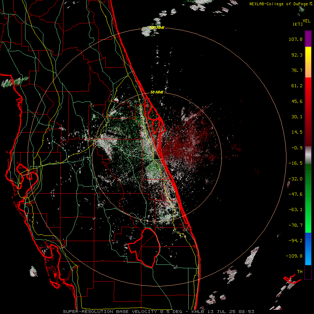The image size is (314, 314).
Task: Click the 100 NMI range ring label
Action: point(157,28)
